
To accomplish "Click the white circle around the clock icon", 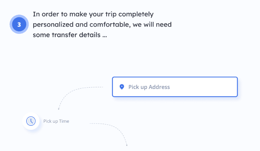I will pos(31,121).
